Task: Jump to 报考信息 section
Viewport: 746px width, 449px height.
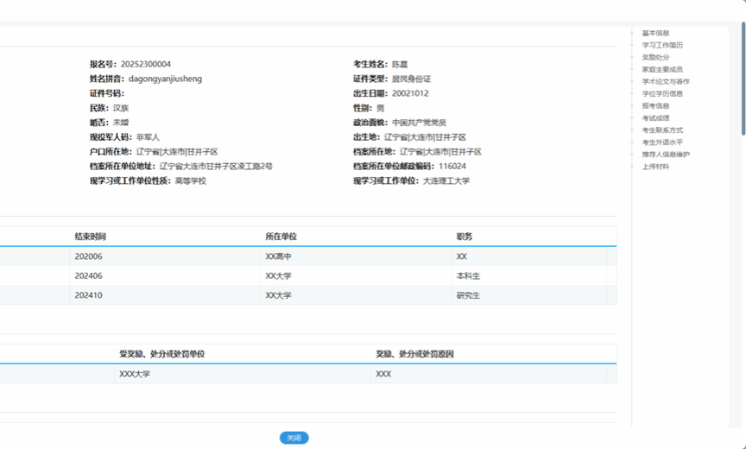Action: tap(655, 105)
